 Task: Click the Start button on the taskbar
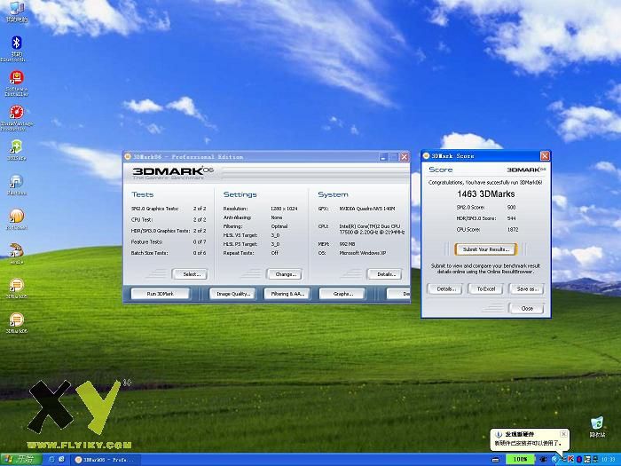pos(20,459)
